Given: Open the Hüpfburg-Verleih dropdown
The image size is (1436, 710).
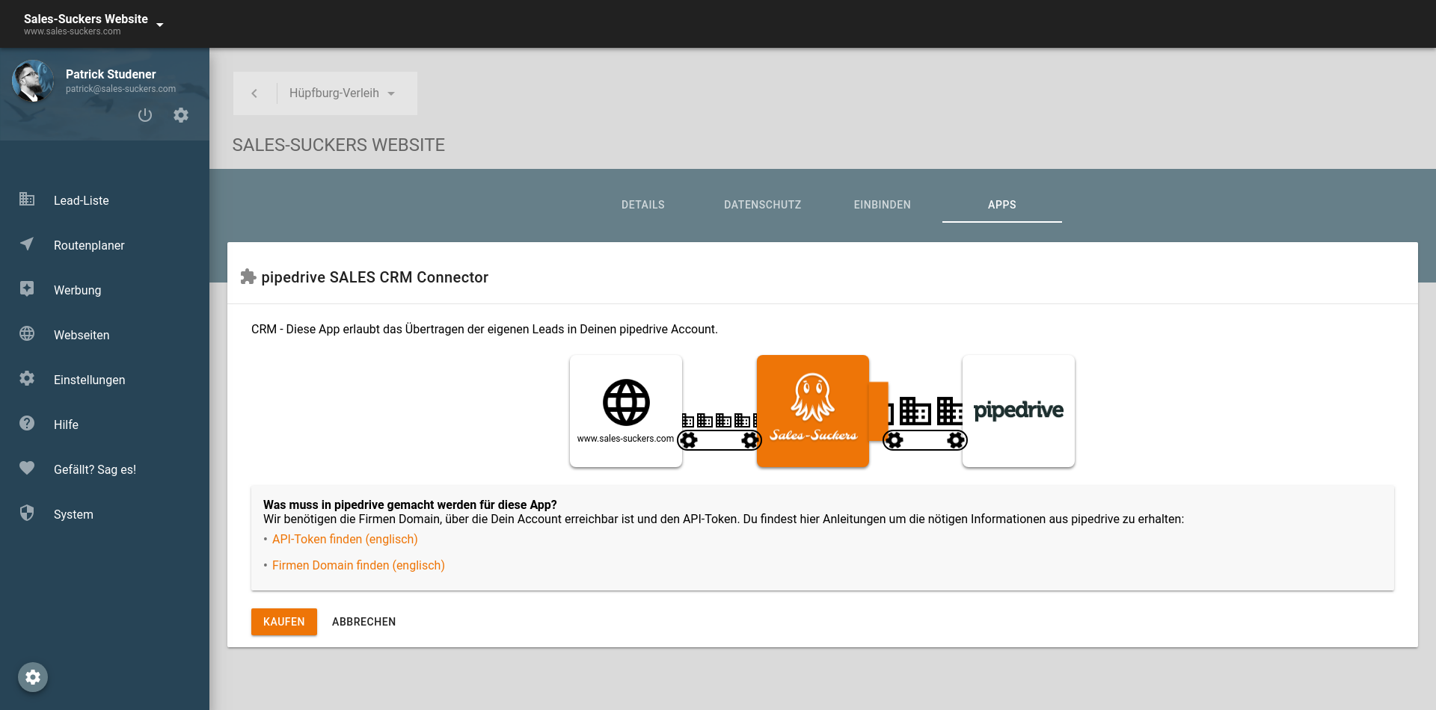Looking at the screenshot, I should 343,93.
